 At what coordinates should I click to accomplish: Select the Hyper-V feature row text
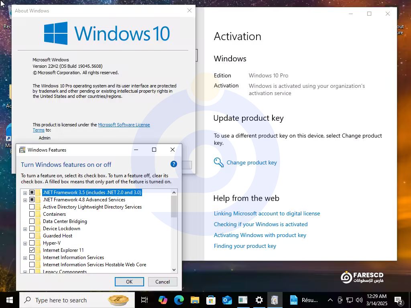pyautogui.click(x=52, y=243)
